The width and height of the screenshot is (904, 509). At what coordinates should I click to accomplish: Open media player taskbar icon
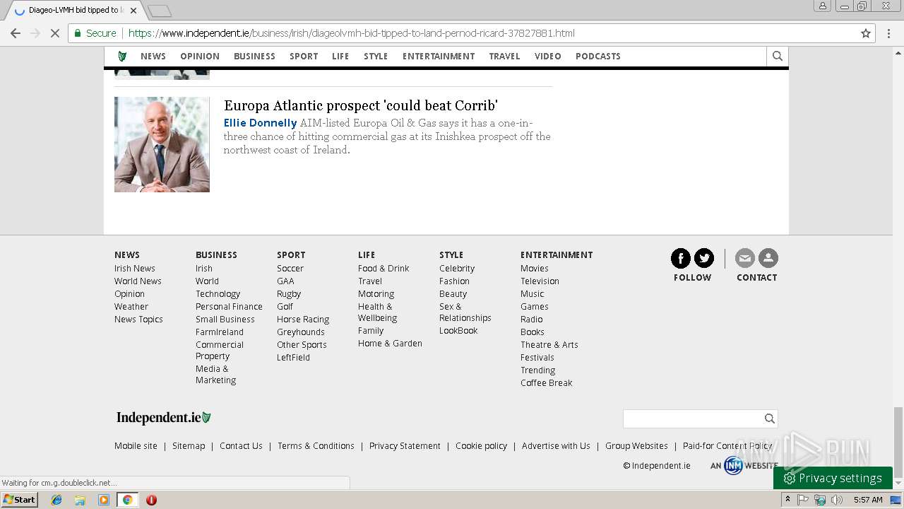pos(104,500)
